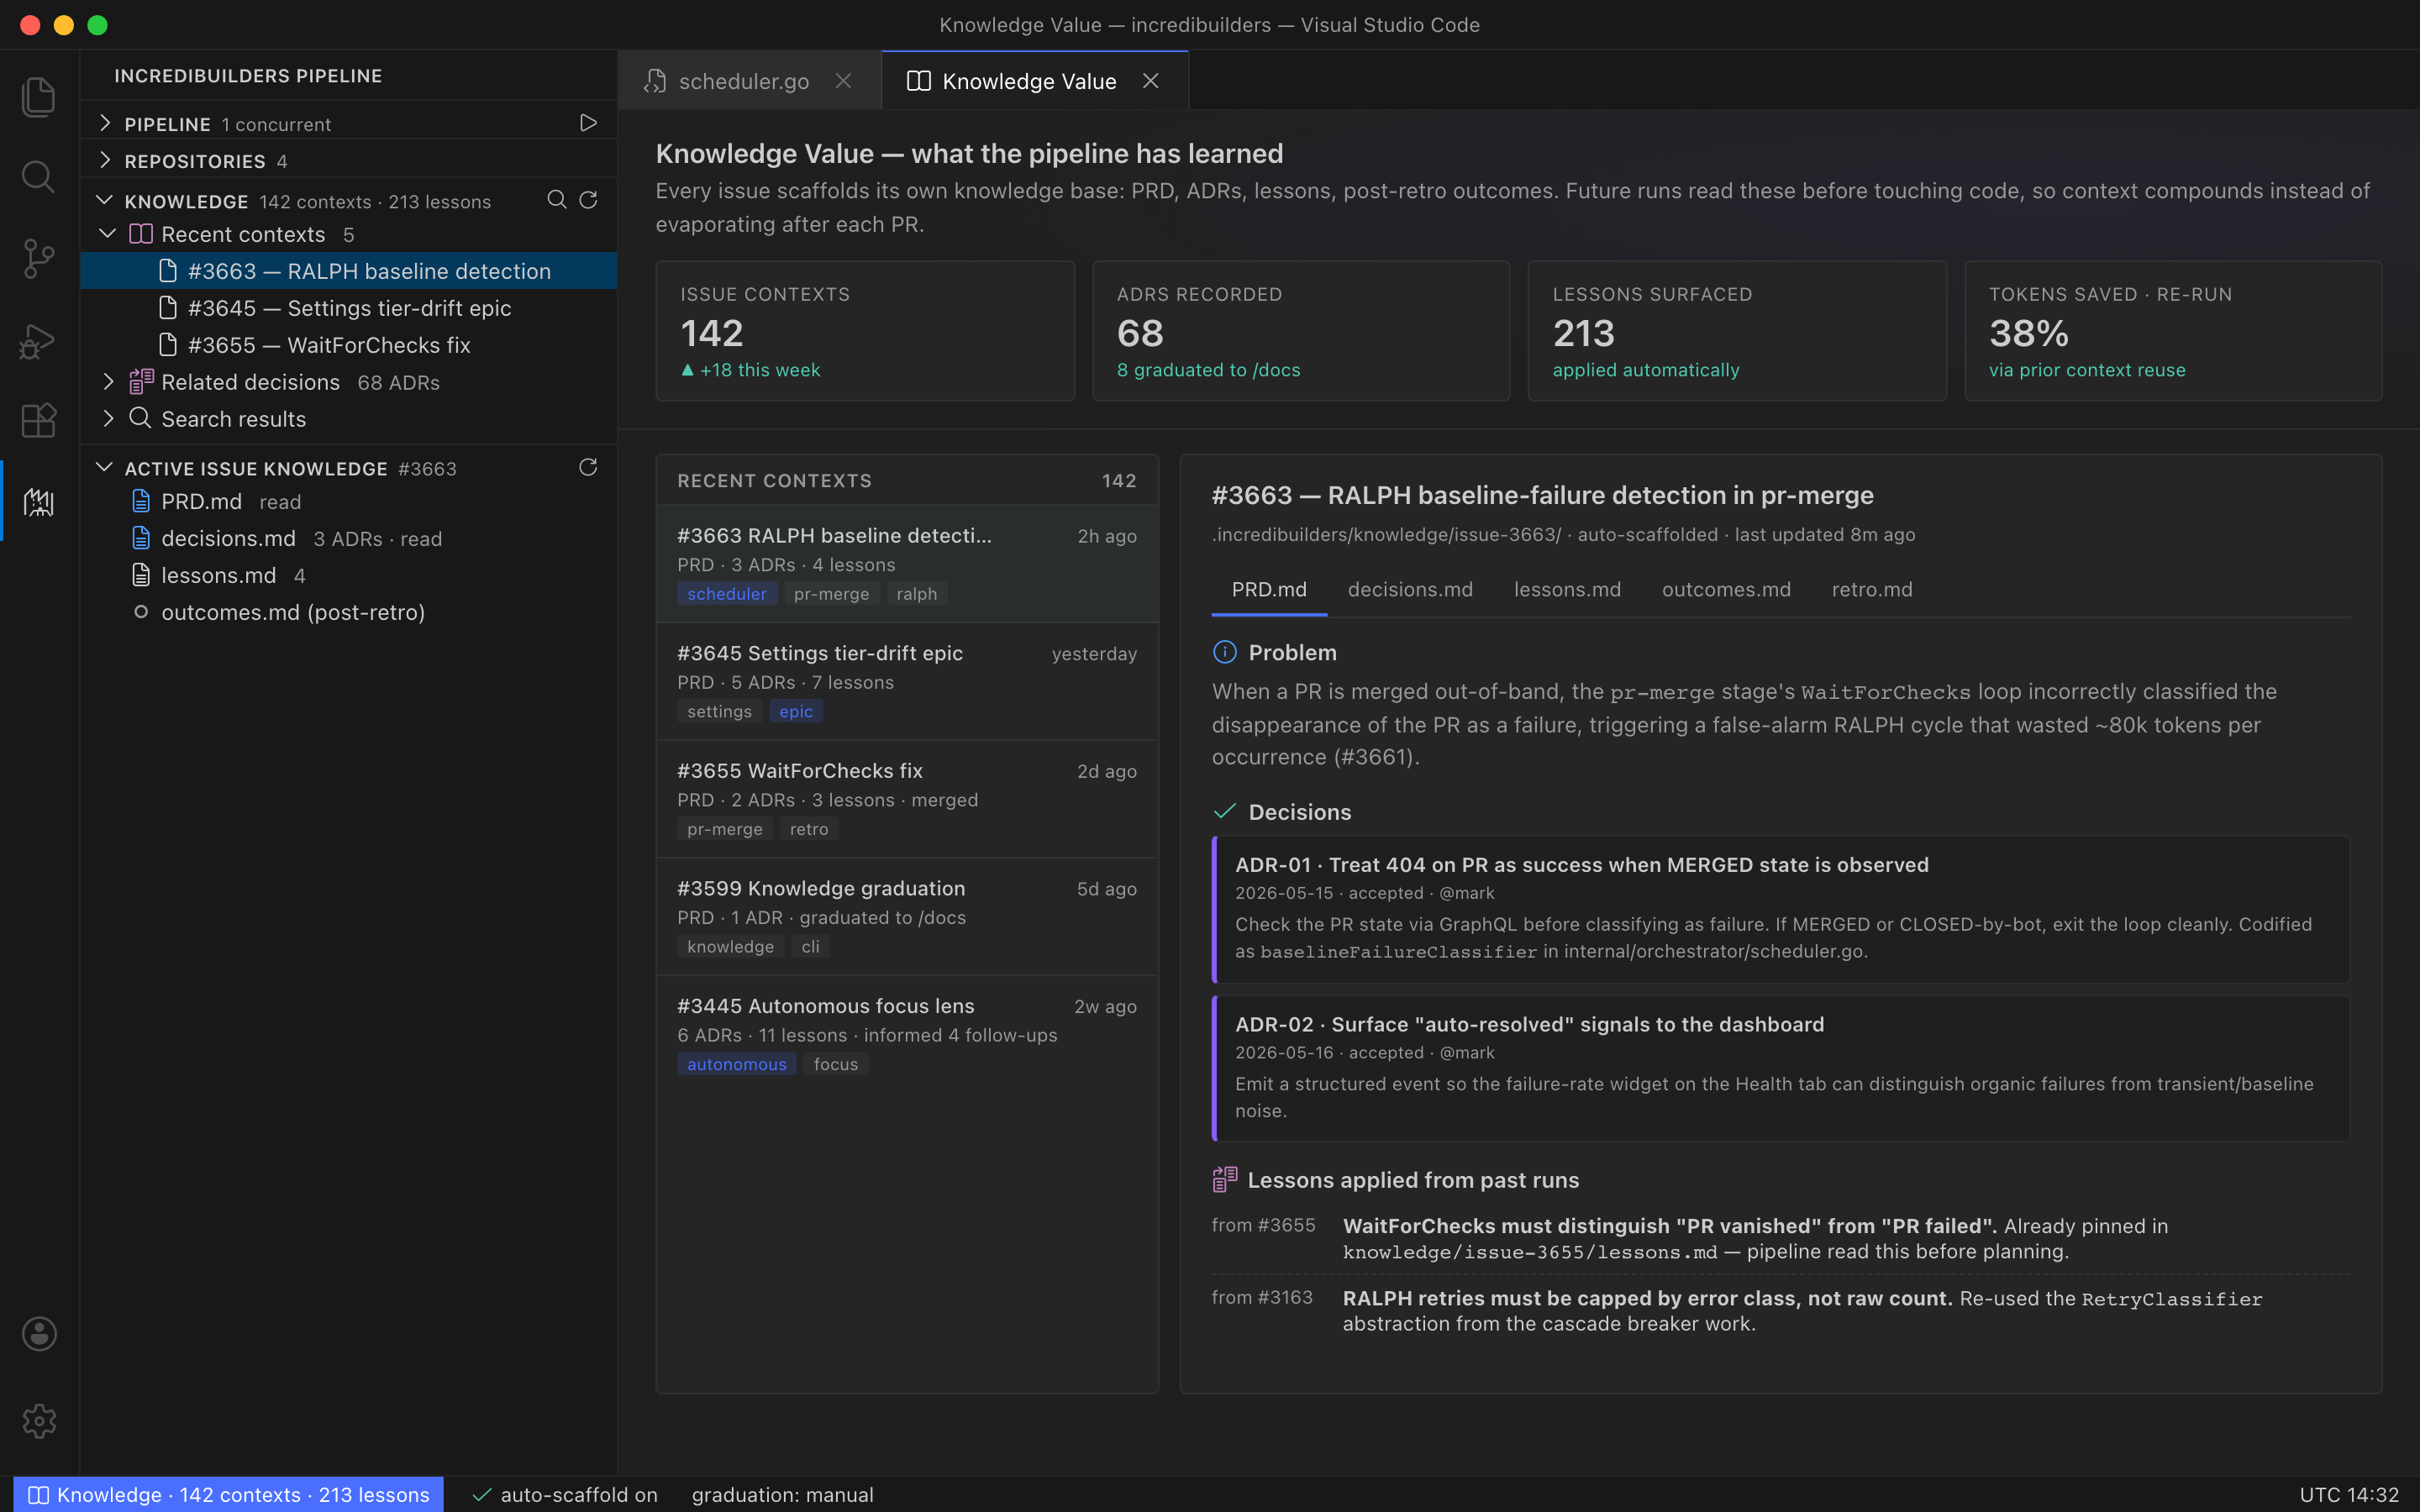The width and height of the screenshot is (2420, 1512).
Task: Open the Extensions view
Action: pyautogui.click(x=38, y=421)
